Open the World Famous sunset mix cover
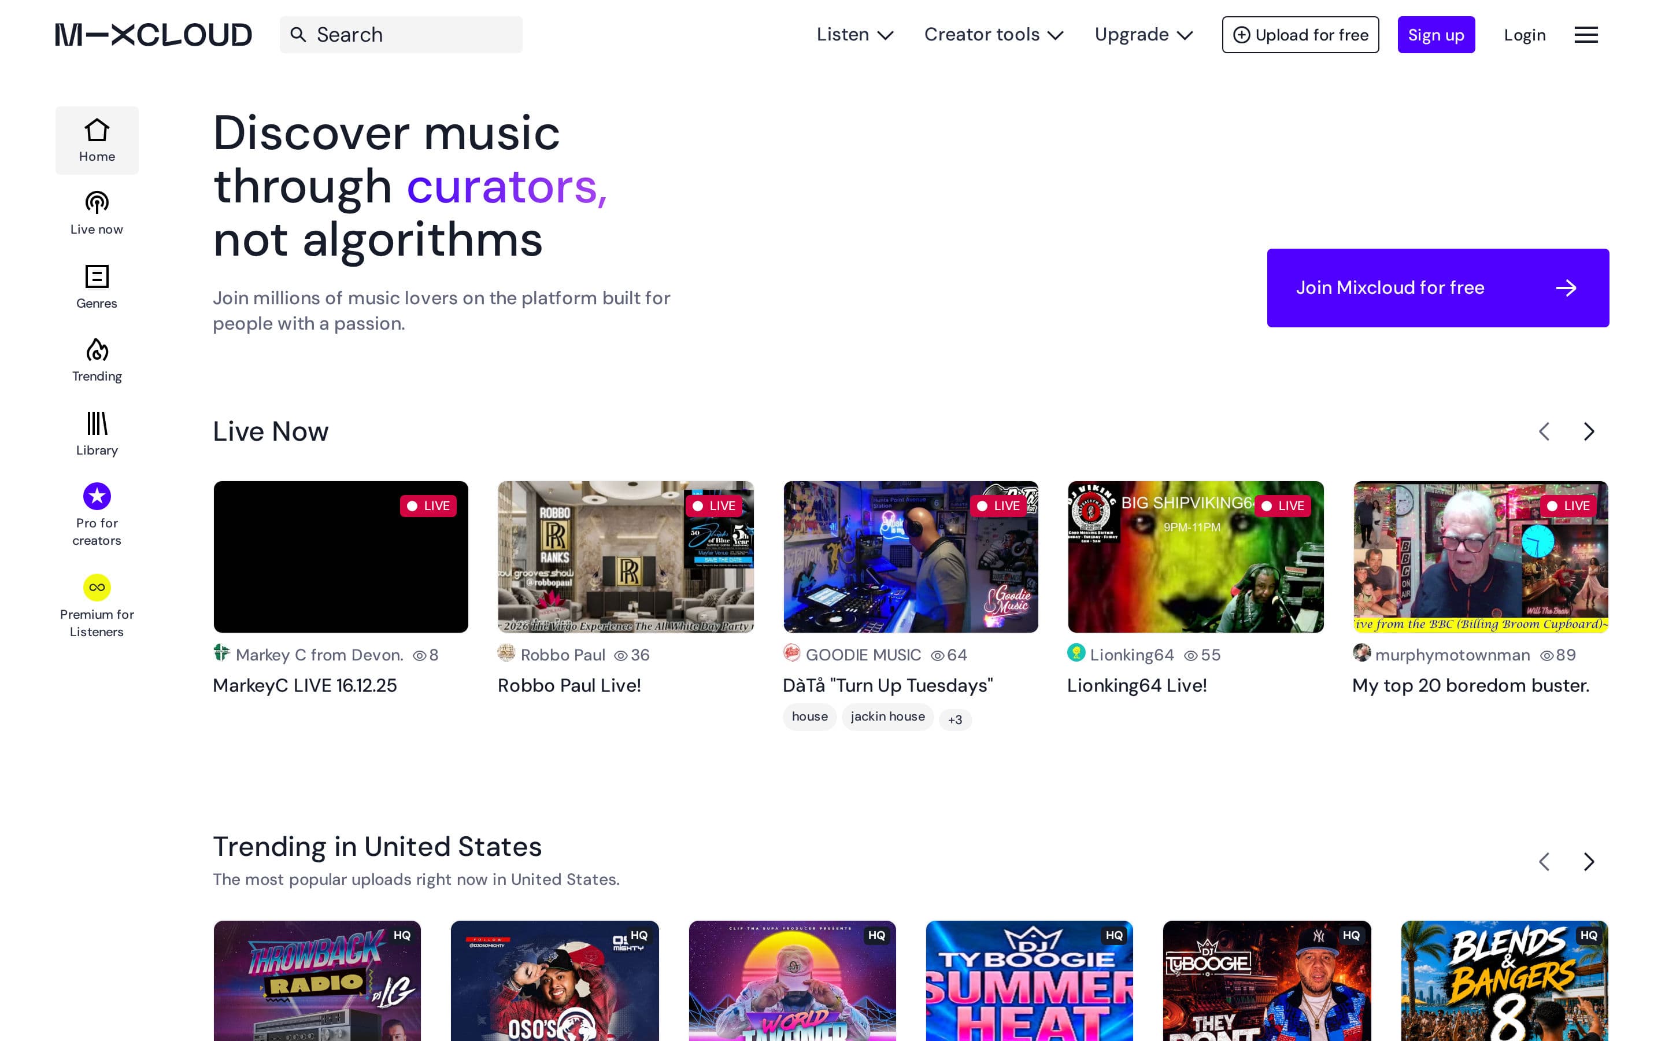The width and height of the screenshot is (1665, 1041). [793, 981]
